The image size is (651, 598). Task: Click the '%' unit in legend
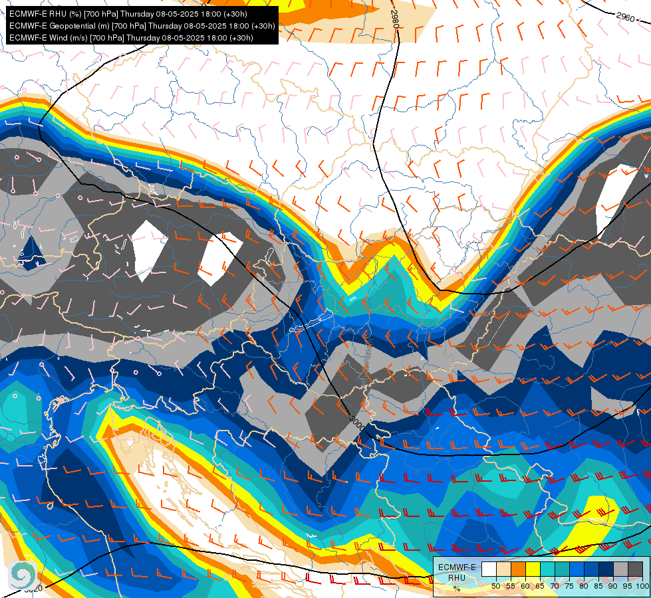click(457, 589)
